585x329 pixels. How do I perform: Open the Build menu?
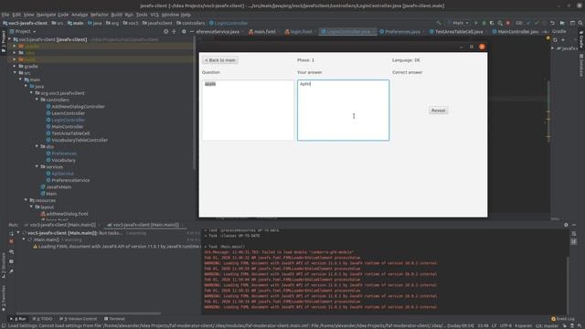(116, 15)
